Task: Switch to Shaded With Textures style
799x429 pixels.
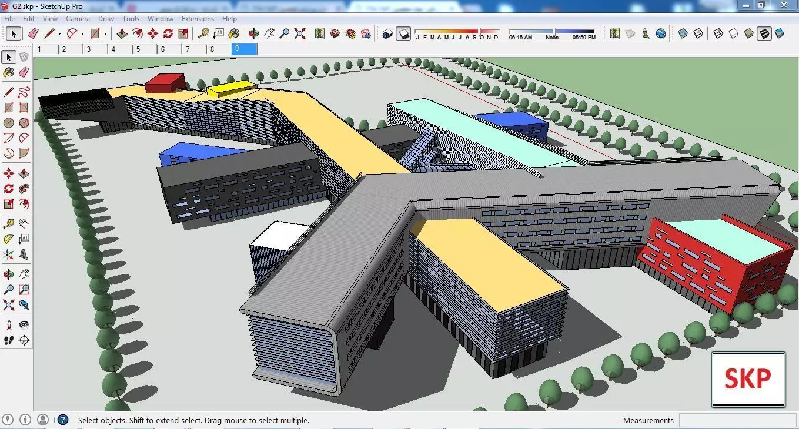Action: tap(764, 33)
